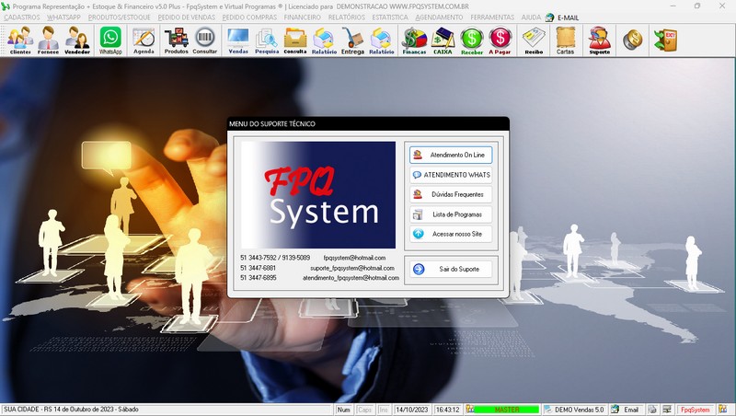Open the CAIXA cash register icon

click(x=443, y=40)
